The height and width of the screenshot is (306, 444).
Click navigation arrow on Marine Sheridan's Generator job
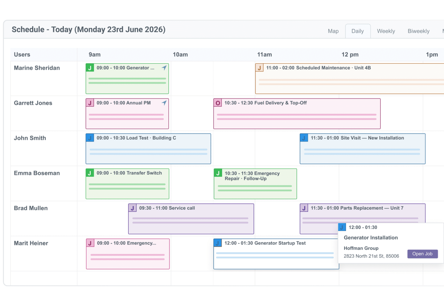164,68
